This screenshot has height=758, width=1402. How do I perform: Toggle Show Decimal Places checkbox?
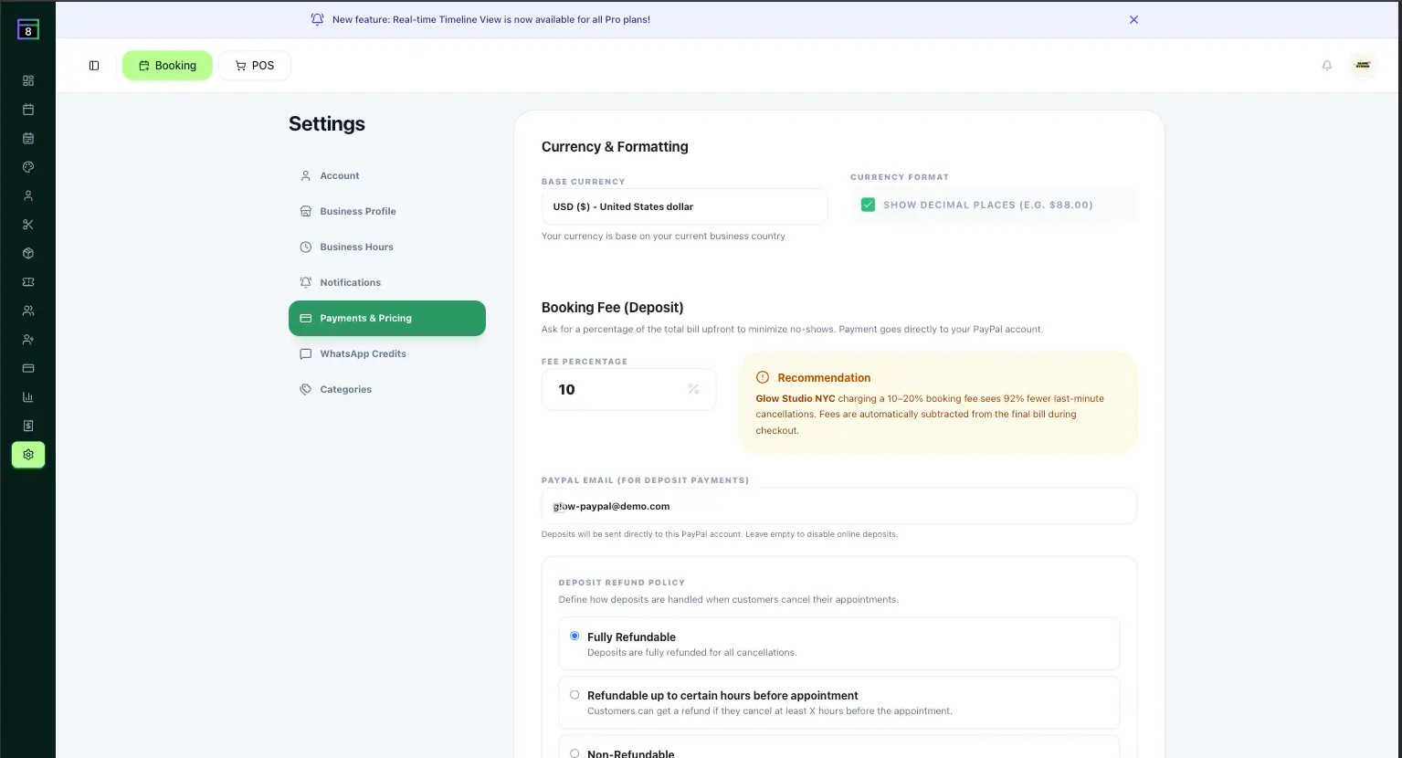[x=868, y=205]
